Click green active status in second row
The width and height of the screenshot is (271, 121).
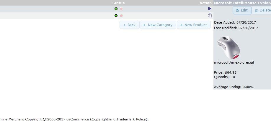coord(116,16)
